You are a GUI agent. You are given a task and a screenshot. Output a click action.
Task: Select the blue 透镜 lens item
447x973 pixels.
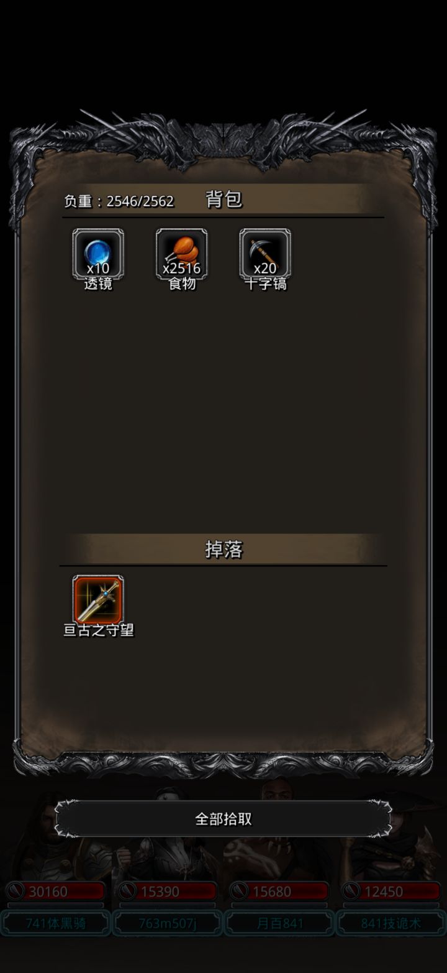[98, 254]
